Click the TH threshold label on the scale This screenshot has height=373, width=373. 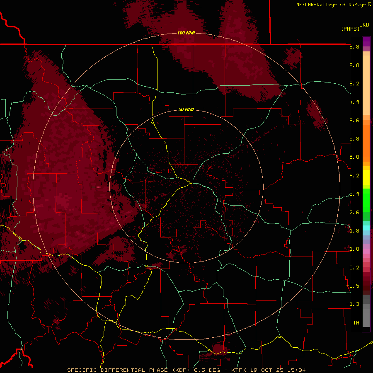(356, 323)
